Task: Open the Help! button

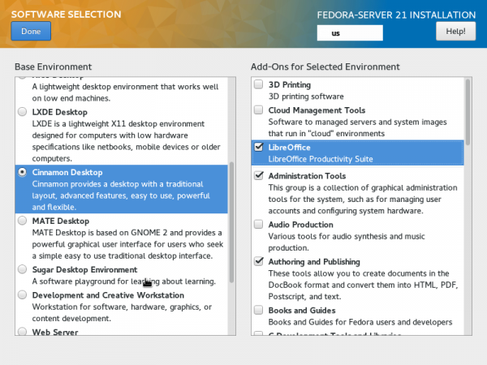Action: pos(455,31)
